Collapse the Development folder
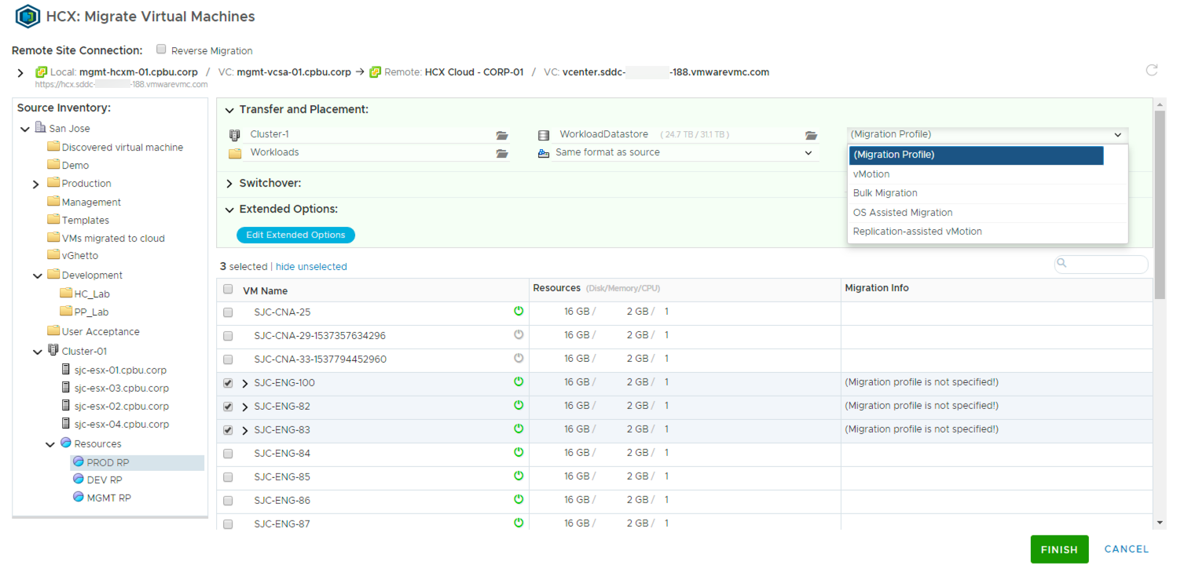Image resolution: width=1177 pixels, height=573 pixels. [x=37, y=276]
